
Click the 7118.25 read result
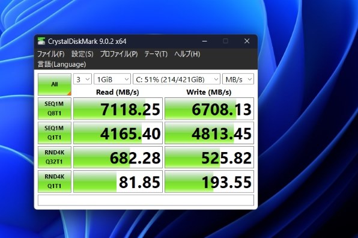118,109
